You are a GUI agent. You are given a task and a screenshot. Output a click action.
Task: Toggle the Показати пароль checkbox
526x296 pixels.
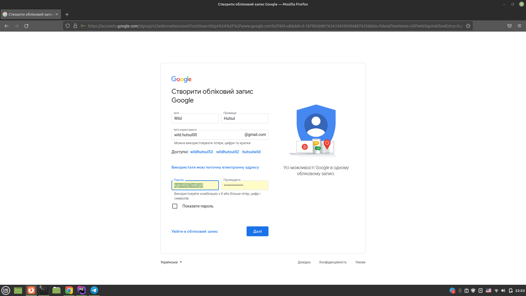175,206
